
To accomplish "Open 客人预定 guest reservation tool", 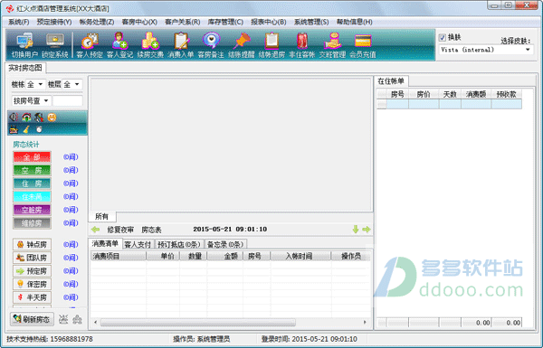I will pos(90,45).
